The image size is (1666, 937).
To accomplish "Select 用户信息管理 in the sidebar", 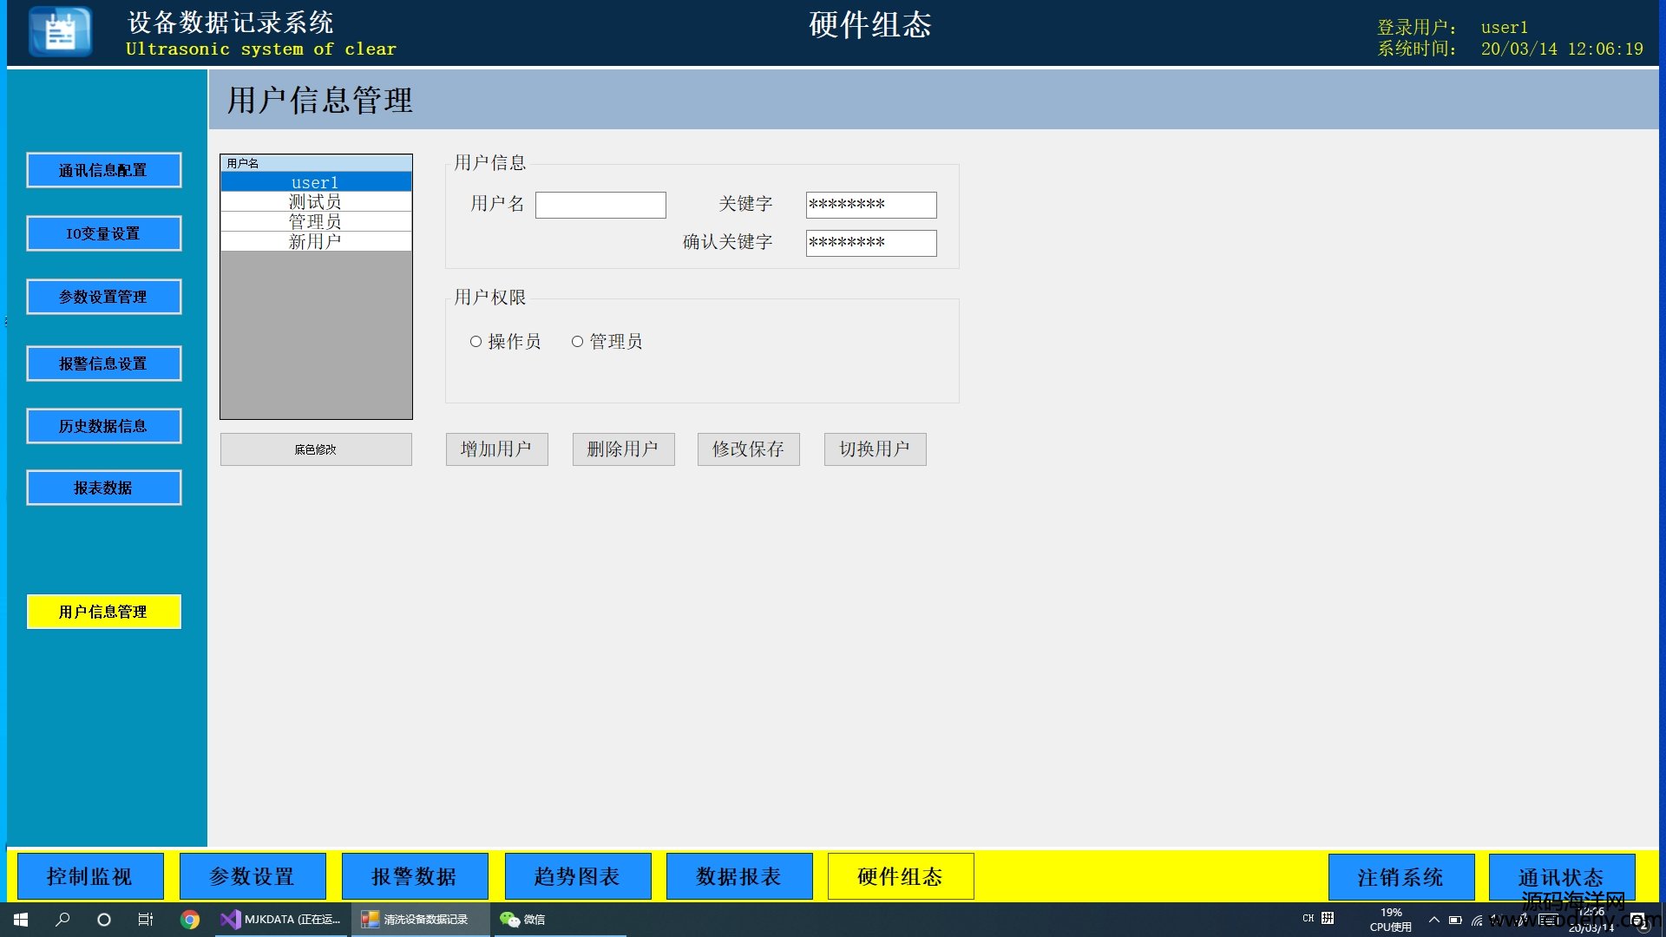I will [x=104, y=612].
